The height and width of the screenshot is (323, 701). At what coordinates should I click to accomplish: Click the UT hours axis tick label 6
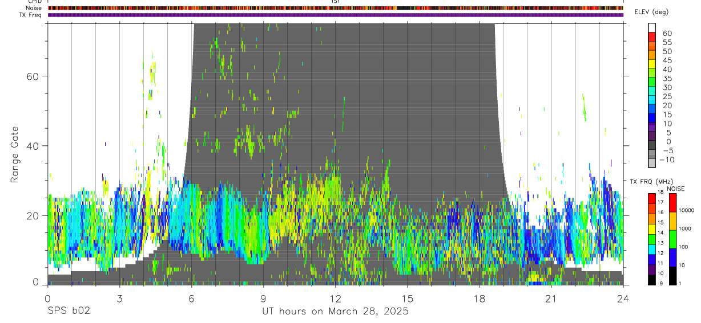click(191, 298)
